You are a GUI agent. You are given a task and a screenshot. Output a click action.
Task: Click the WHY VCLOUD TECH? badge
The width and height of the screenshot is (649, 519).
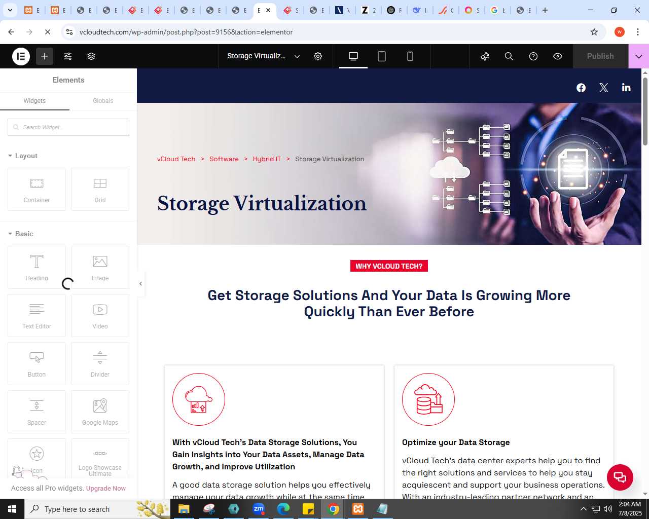(389, 266)
